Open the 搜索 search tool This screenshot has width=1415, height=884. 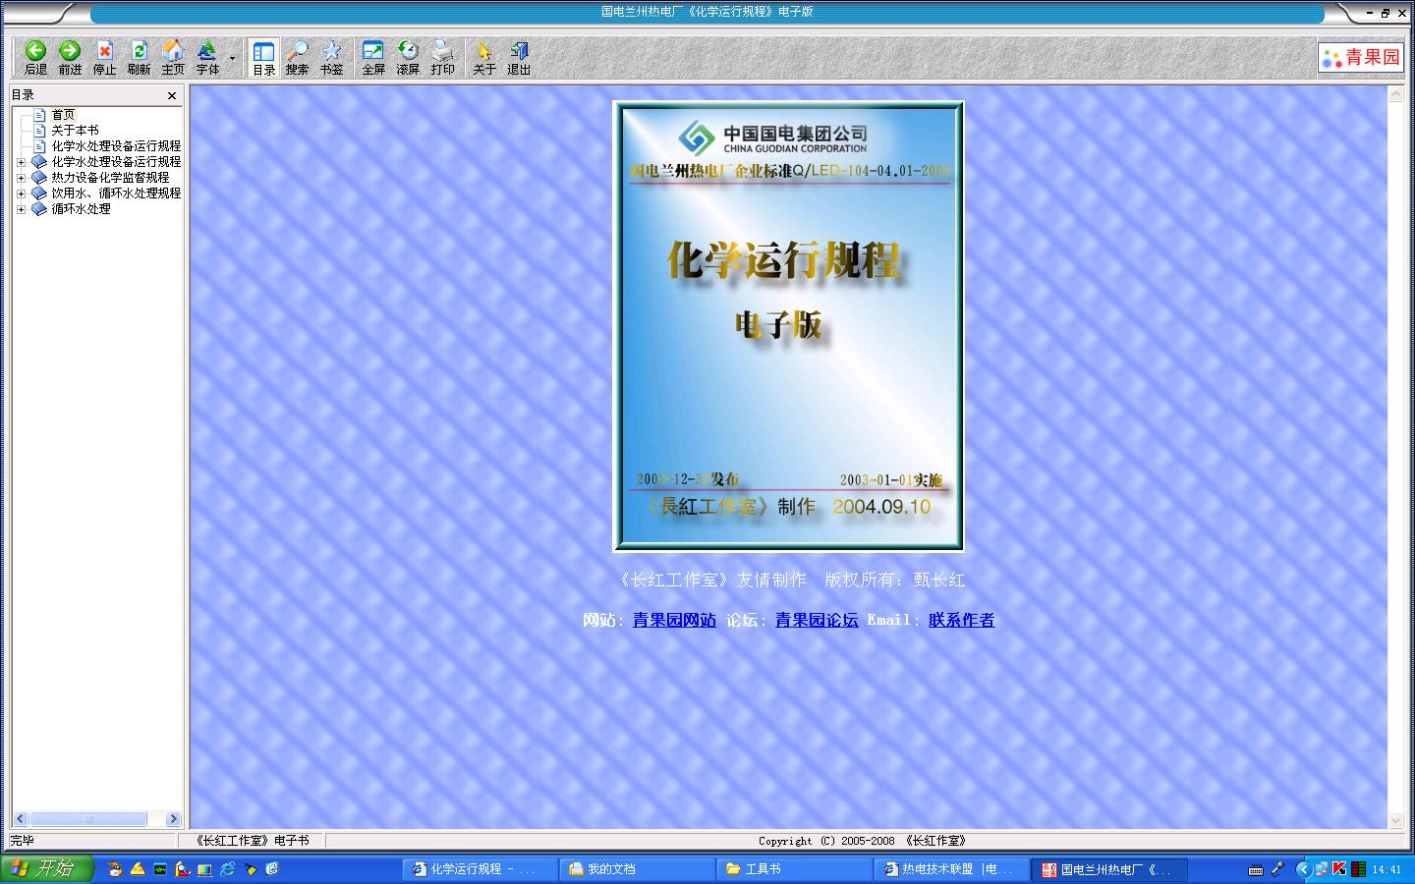297,58
